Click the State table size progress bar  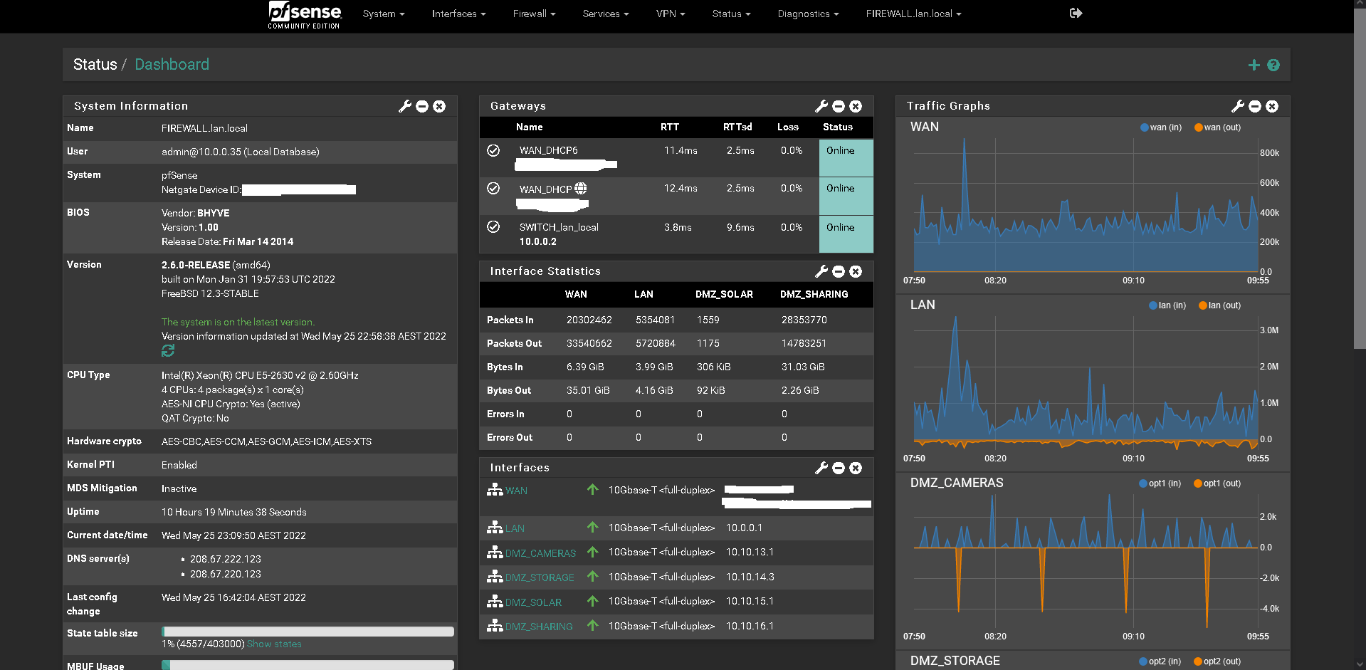(x=308, y=632)
